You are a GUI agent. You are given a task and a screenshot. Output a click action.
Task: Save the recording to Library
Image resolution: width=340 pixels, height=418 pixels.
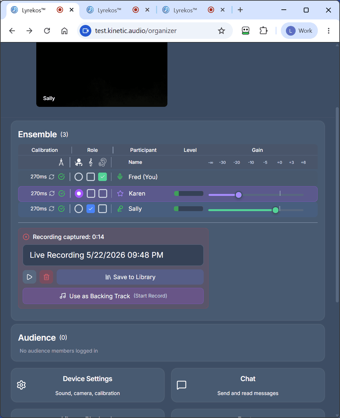130,277
